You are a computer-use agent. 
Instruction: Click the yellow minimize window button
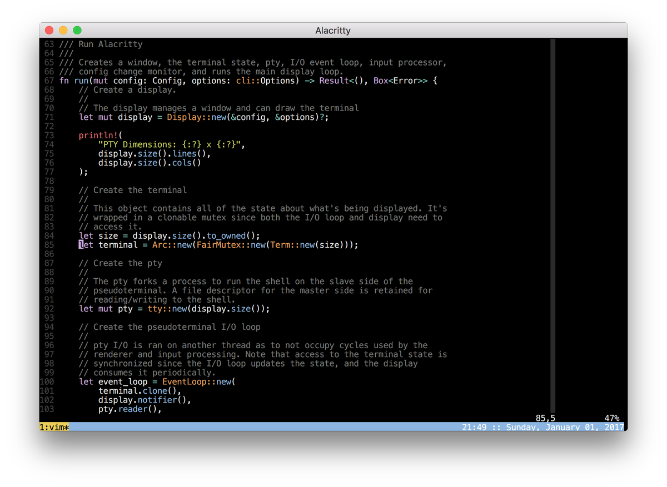tap(63, 31)
